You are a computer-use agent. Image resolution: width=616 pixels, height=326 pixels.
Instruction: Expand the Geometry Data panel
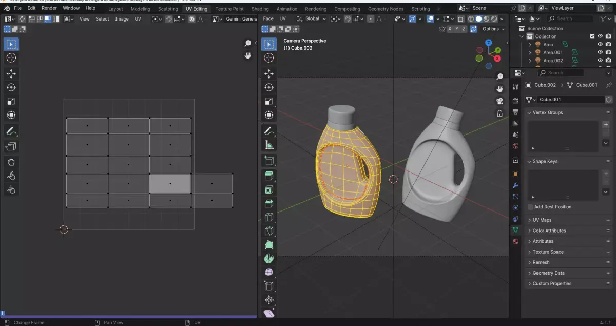click(570, 273)
